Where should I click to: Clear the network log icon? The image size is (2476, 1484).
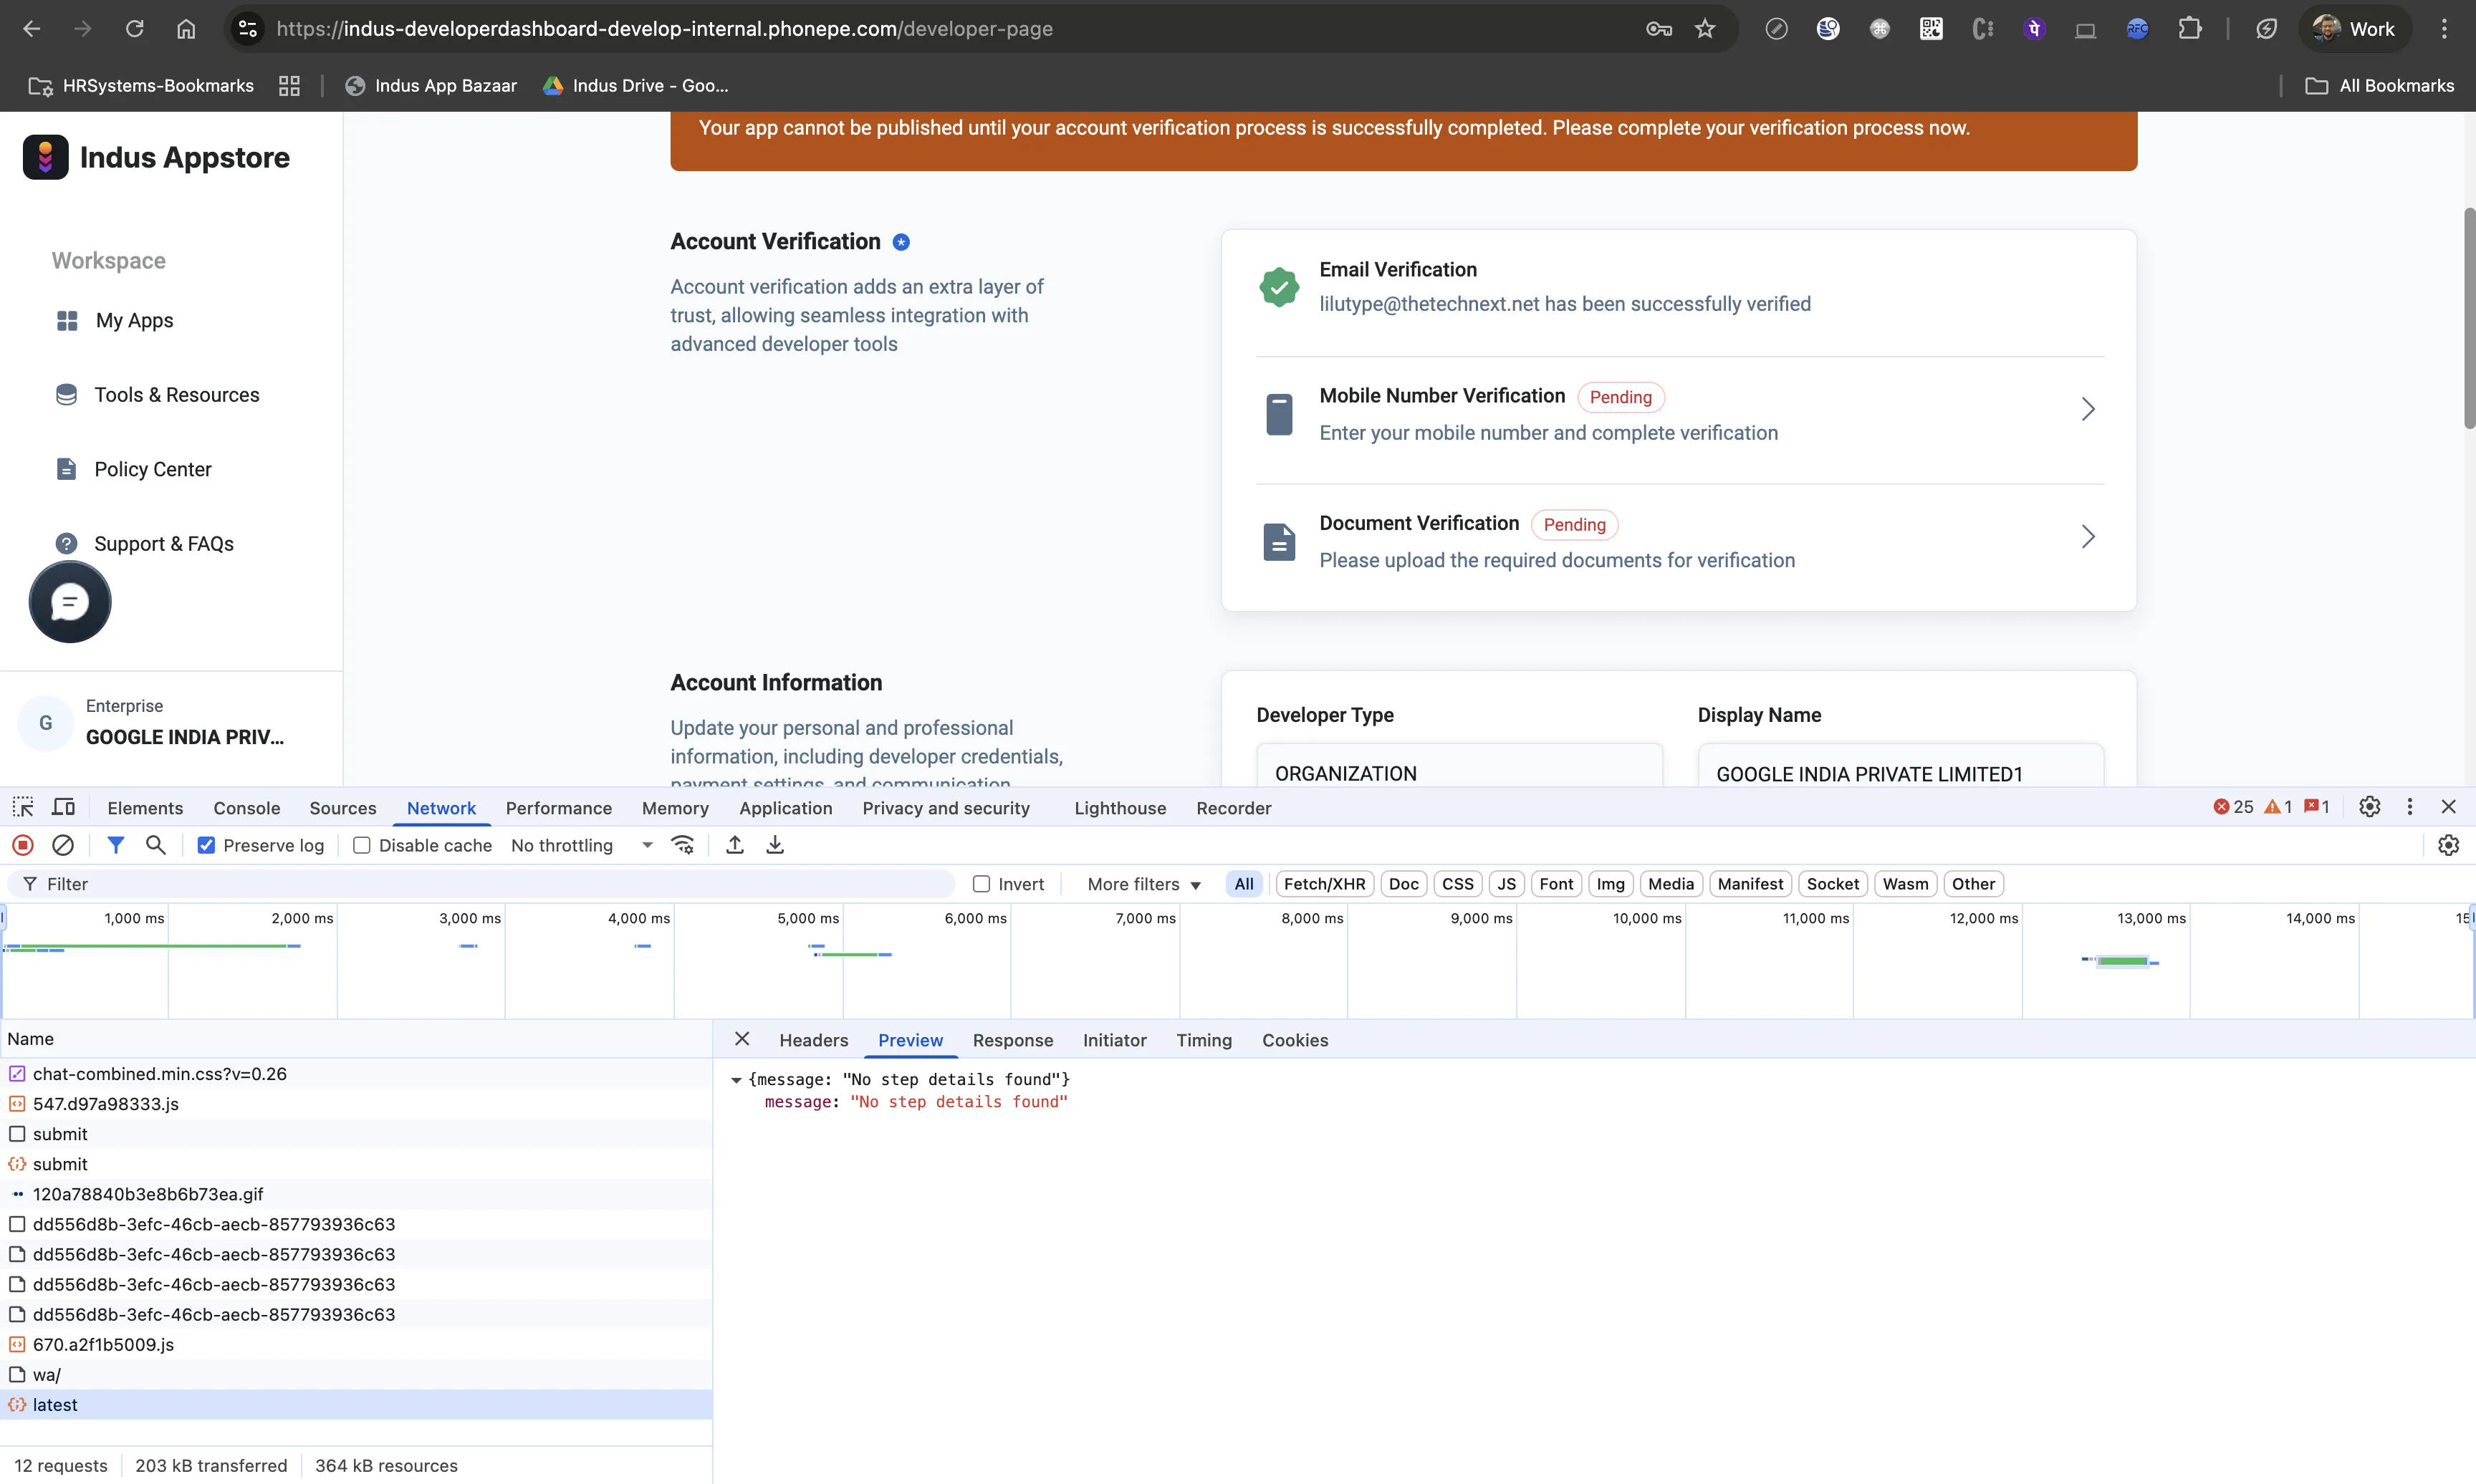pos(63,845)
